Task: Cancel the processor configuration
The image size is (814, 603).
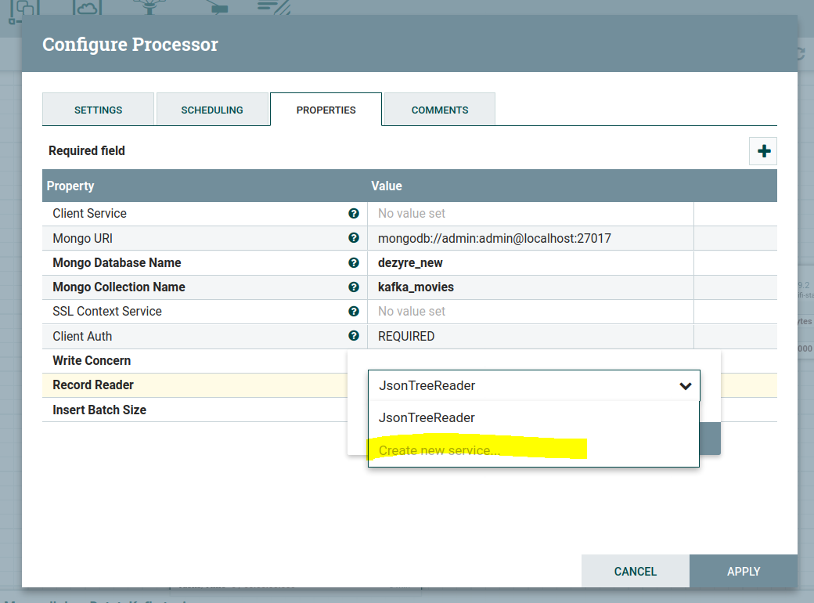Action: (635, 572)
